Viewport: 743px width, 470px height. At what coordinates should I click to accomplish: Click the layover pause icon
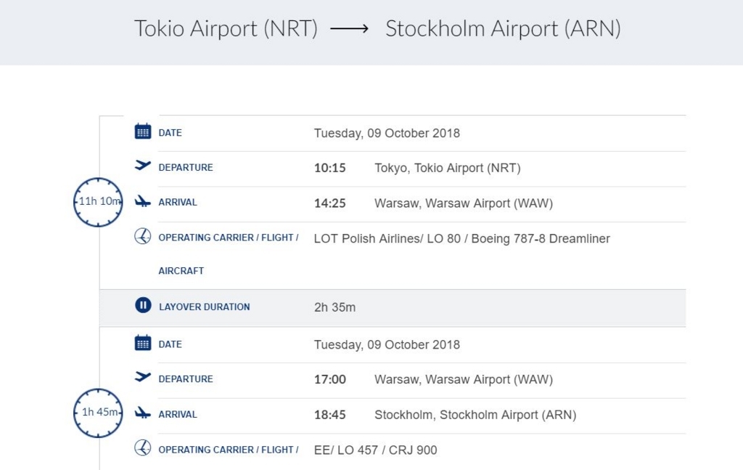pyautogui.click(x=143, y=305)
